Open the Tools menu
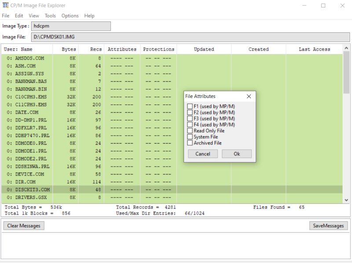This screenshot has width=352, height=263. click(x=50, y=16)
